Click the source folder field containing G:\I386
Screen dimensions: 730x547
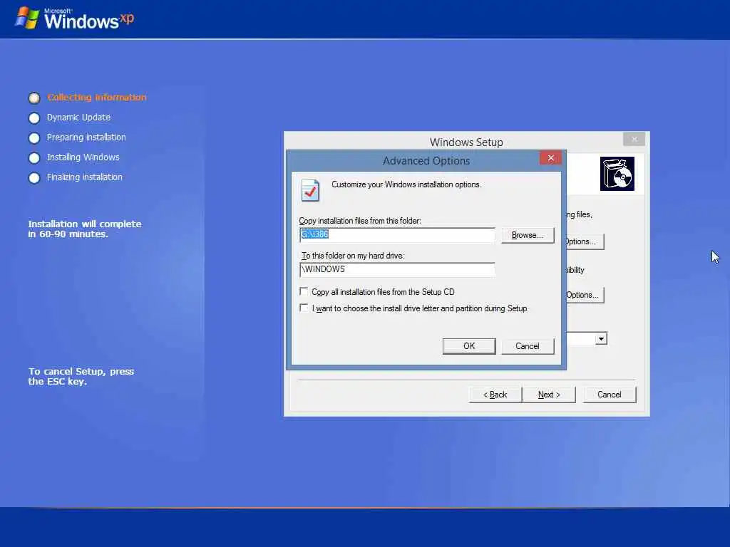pyautogui.click(x=397, y=235)
